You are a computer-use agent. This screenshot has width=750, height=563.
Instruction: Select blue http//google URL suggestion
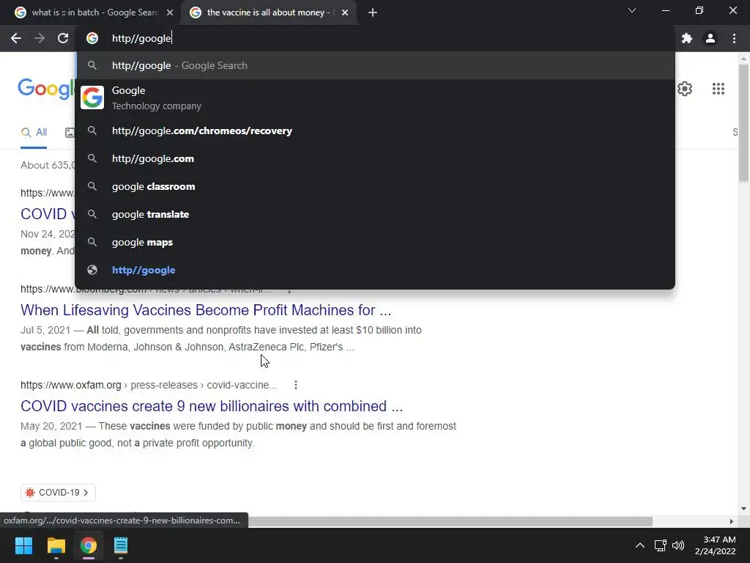point(375,270)
